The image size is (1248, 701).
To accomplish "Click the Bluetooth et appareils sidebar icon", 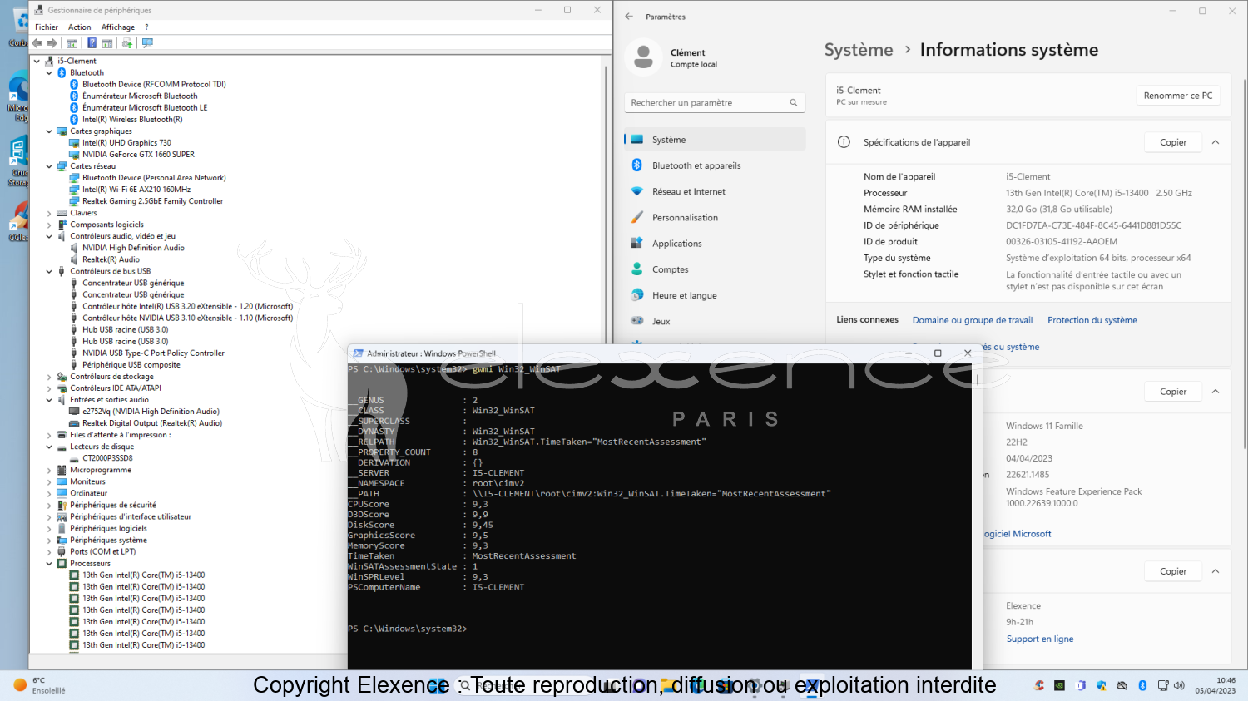I will tap(637, 165).
